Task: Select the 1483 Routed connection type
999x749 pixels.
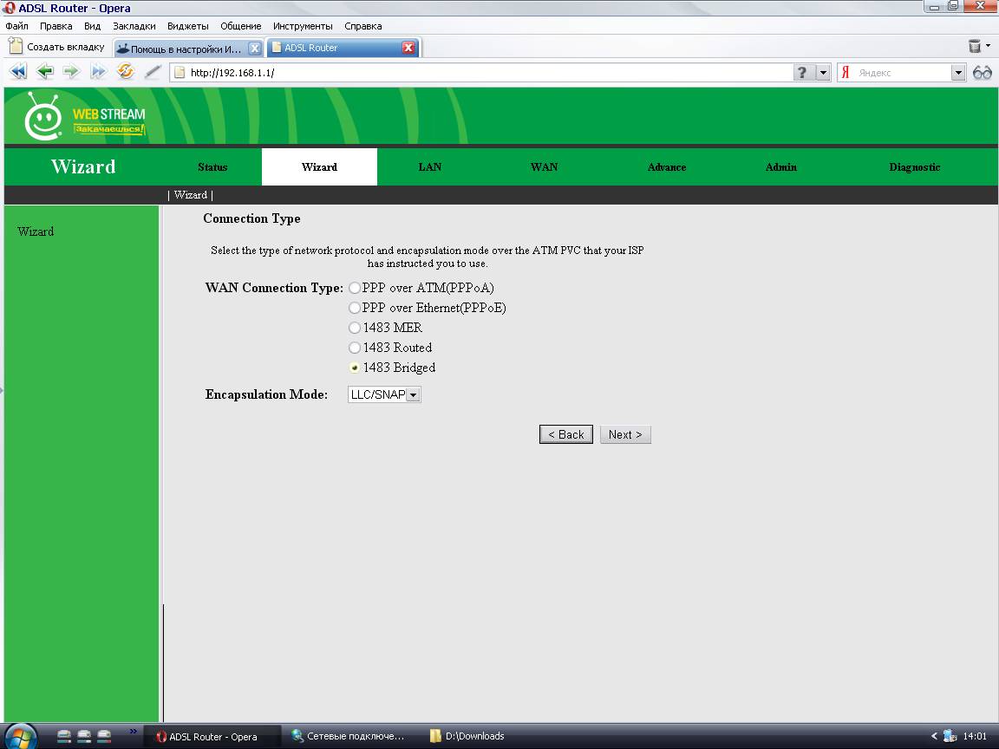Action: (355, 348)
